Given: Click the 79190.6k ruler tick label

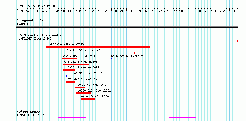Looking at the screenshot, I should click(38, 11).
